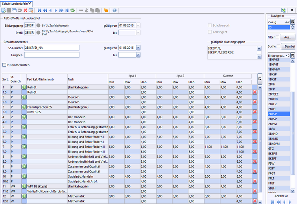Add entry with green plus in Deutsch row
The width and height of the screenshot is (297, 204).
[24, 97]
